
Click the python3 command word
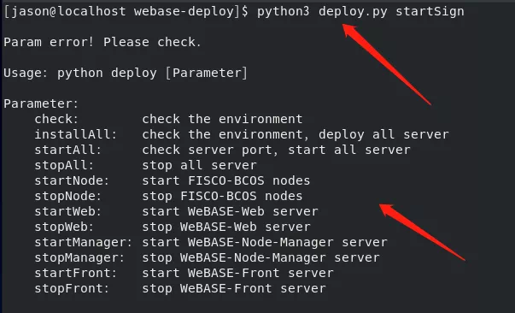[283, 11]
